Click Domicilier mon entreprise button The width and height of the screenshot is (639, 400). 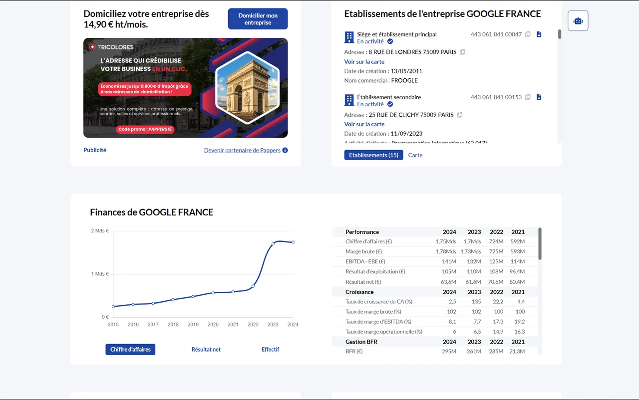coord(258,19)
